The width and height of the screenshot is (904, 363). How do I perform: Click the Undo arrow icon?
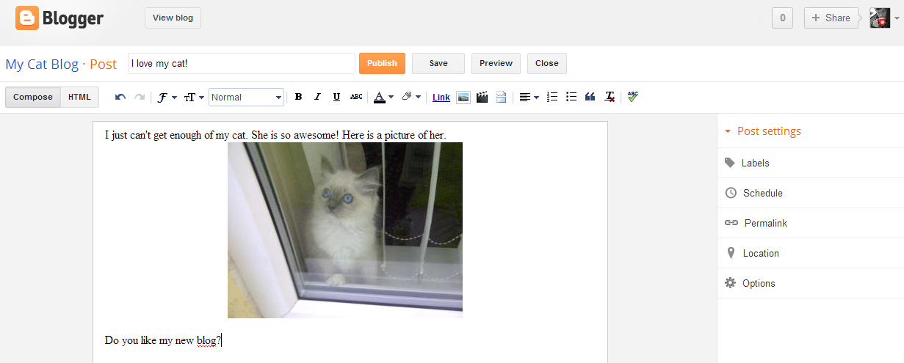[x=120, y=98]
